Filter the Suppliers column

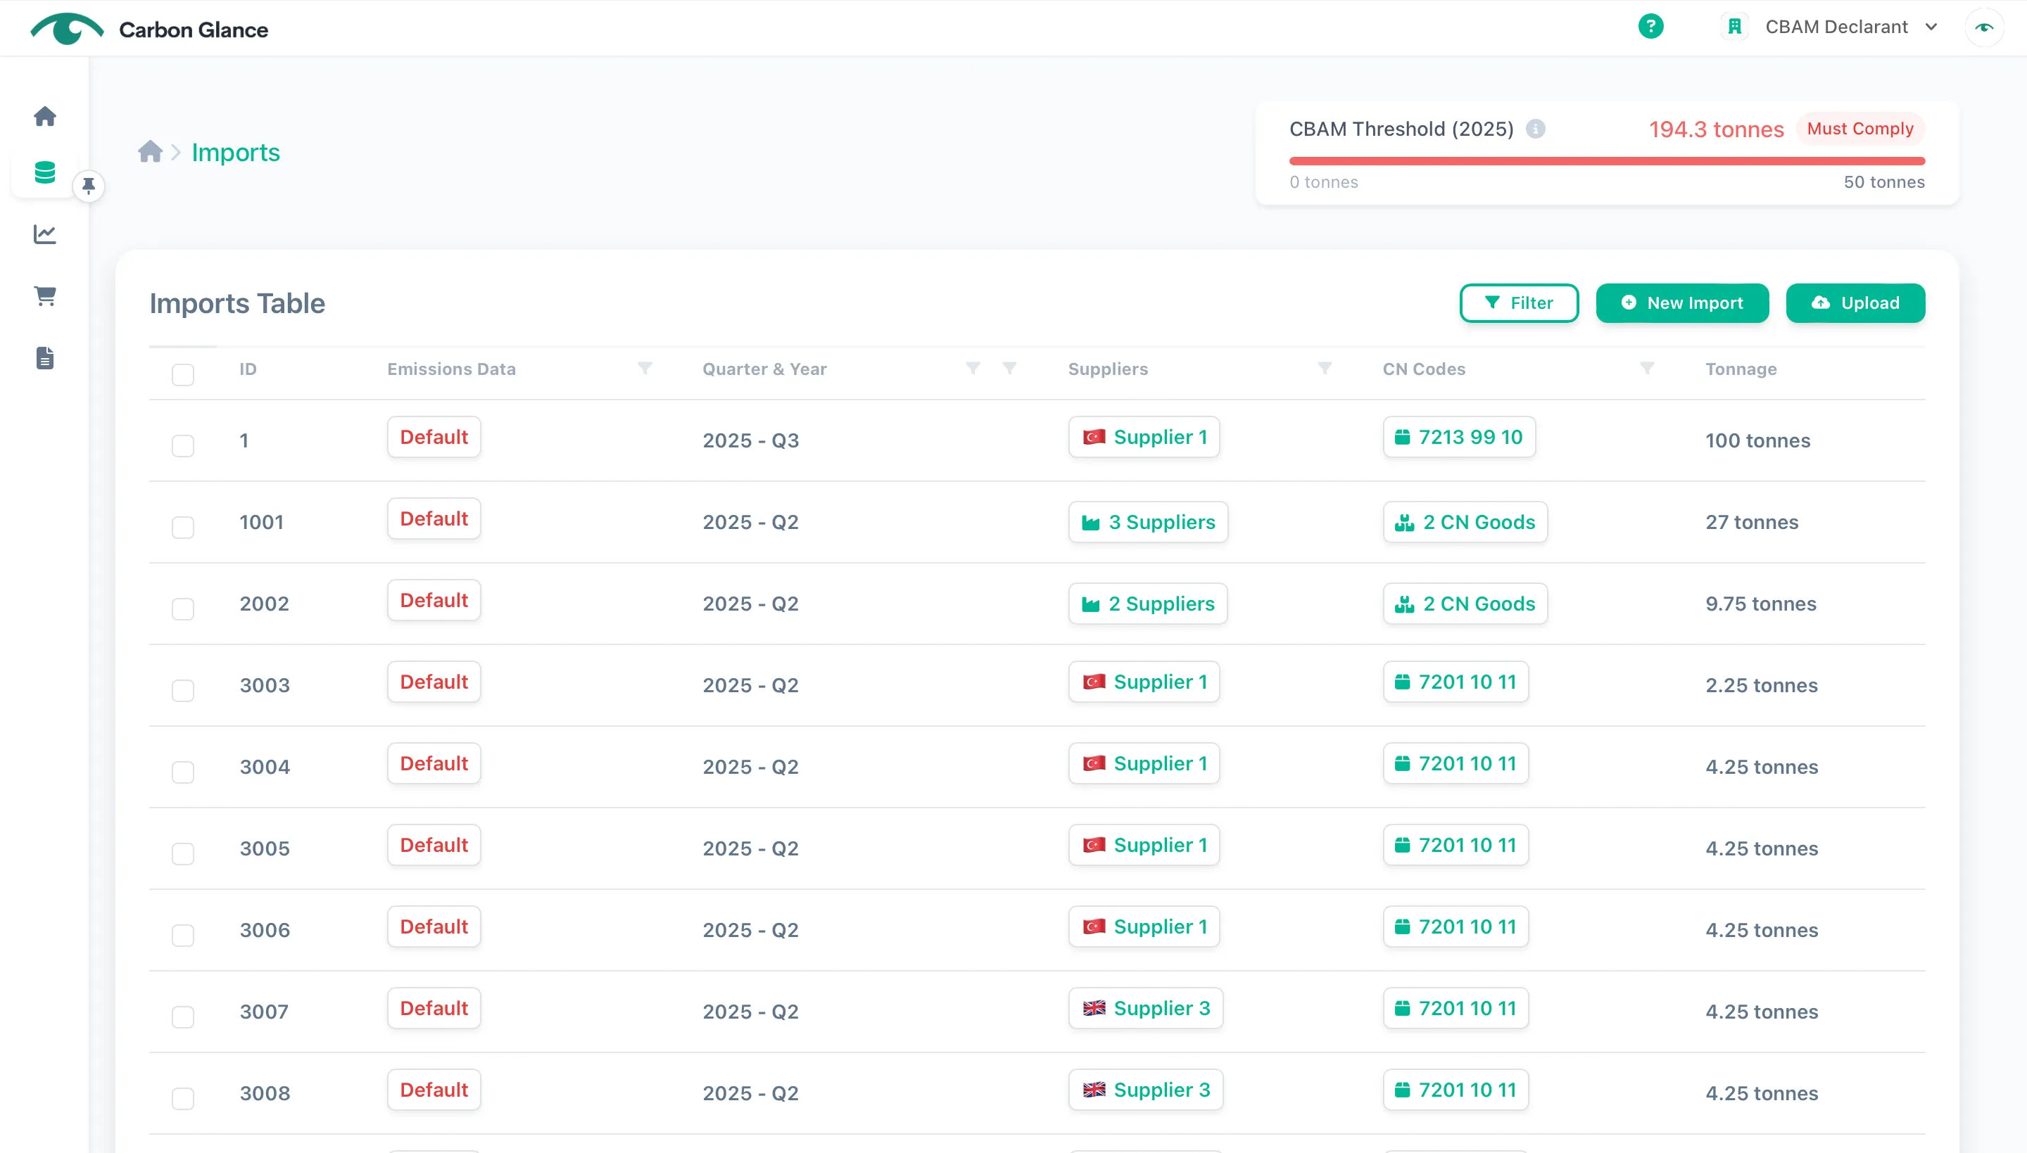(1325, 368)
